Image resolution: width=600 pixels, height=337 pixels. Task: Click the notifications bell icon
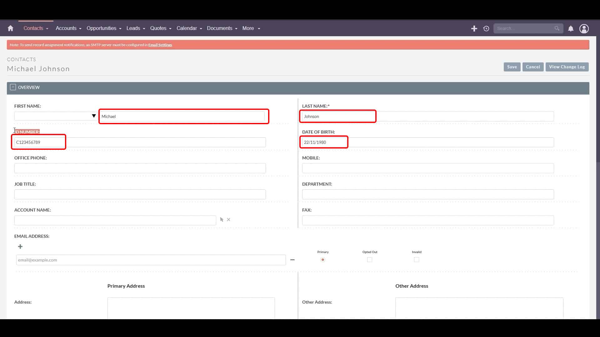coord(571,28)
